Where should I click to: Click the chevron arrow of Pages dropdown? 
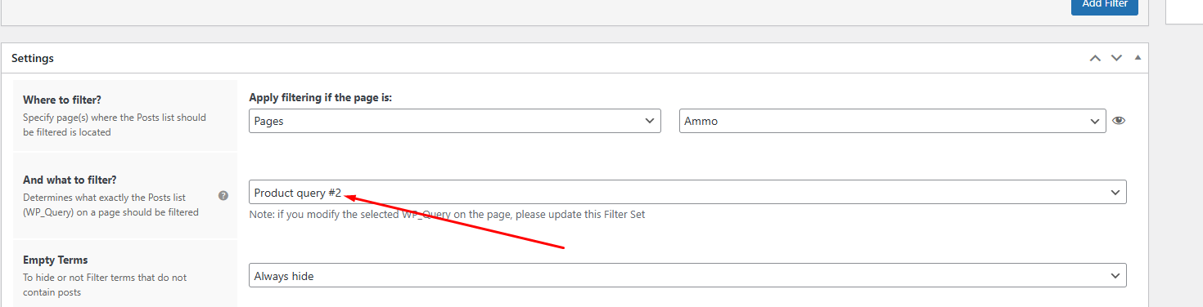(x=650, y=121)
